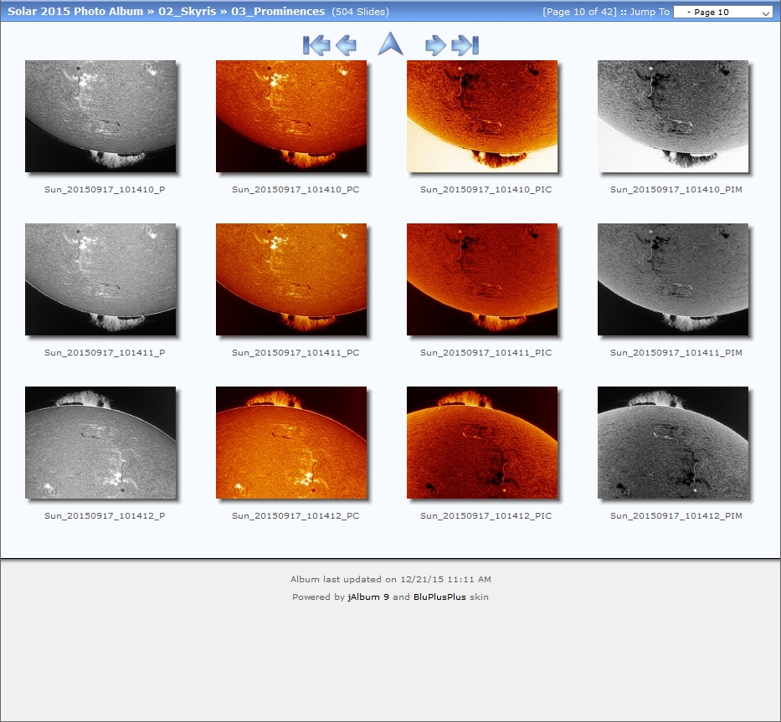Open the jAlbum 9 link

pos(368,597)
